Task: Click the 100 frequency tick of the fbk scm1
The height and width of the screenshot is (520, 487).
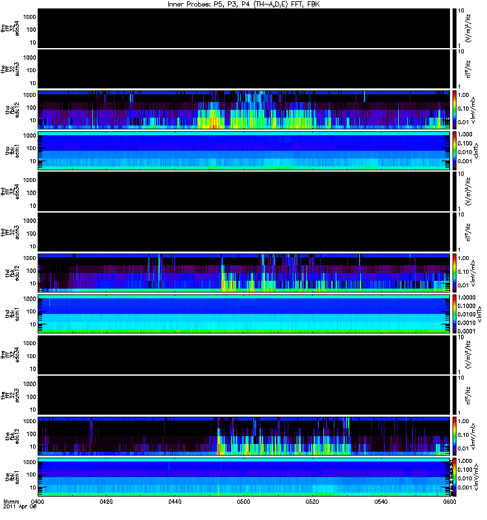Action: point(31,474)
